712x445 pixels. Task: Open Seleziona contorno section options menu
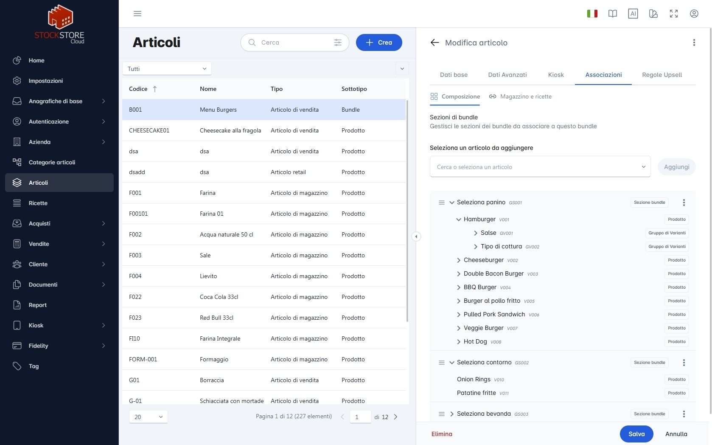pyautogui.click(x=684, y=363)
